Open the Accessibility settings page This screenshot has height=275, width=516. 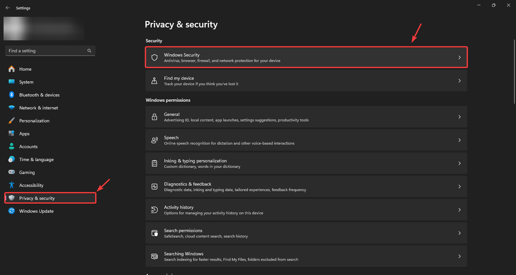coord(31,185)
